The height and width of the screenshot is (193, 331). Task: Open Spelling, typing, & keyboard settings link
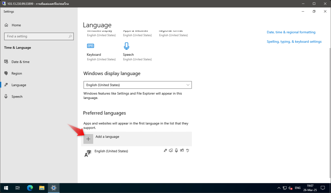click(294, 42)
